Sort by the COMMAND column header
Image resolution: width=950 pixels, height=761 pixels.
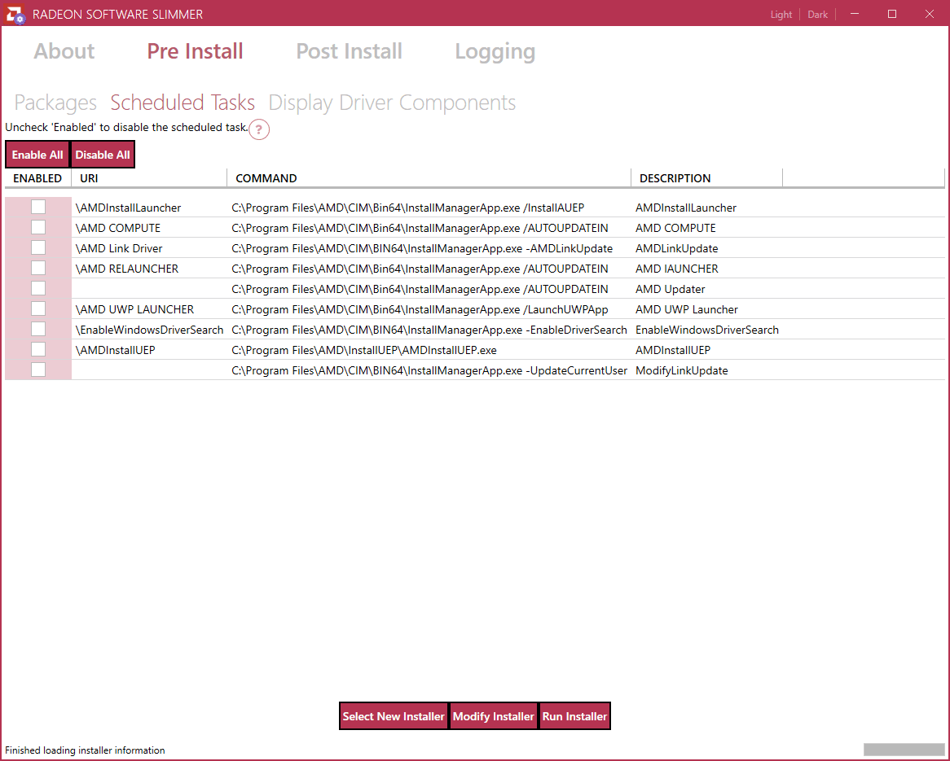click(429, 178)
